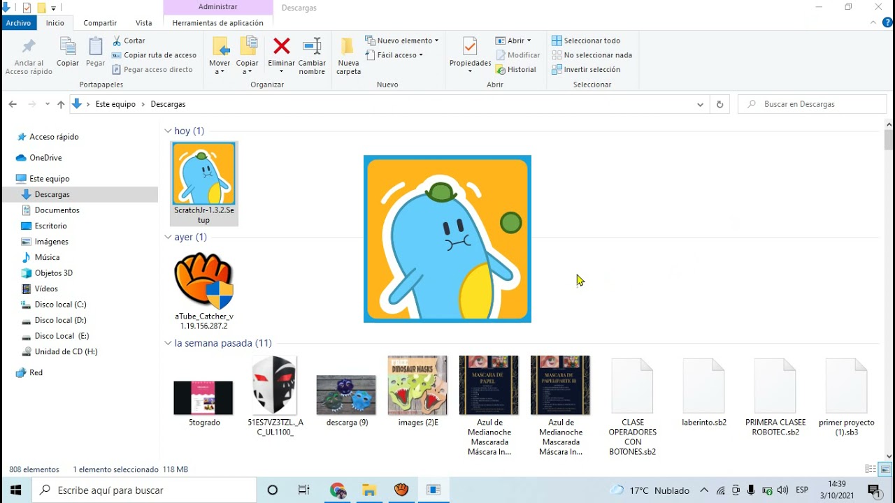Click Invertir selección
The width and height of the screenshot is (895, 503).
coord(585,70)
